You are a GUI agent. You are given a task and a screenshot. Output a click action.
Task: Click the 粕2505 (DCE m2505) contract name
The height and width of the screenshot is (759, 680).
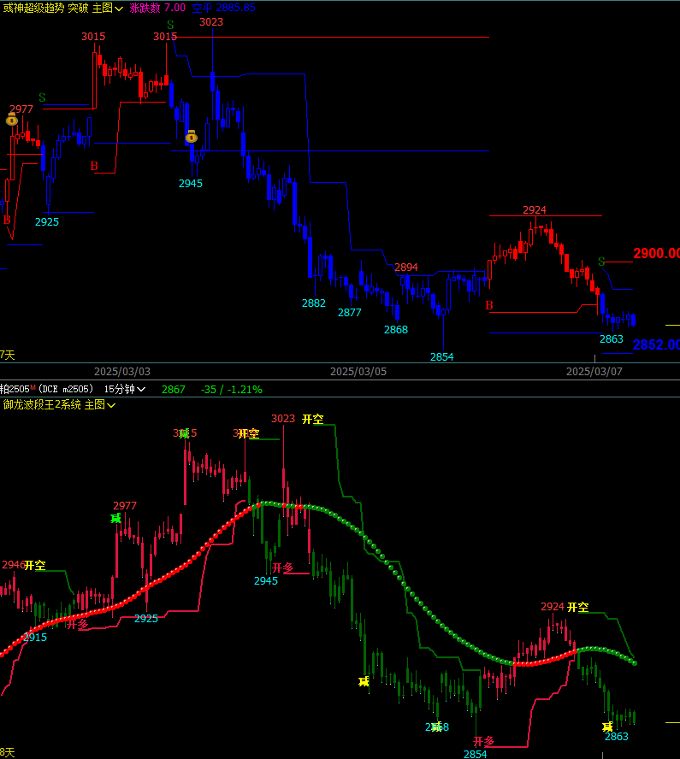46,389
